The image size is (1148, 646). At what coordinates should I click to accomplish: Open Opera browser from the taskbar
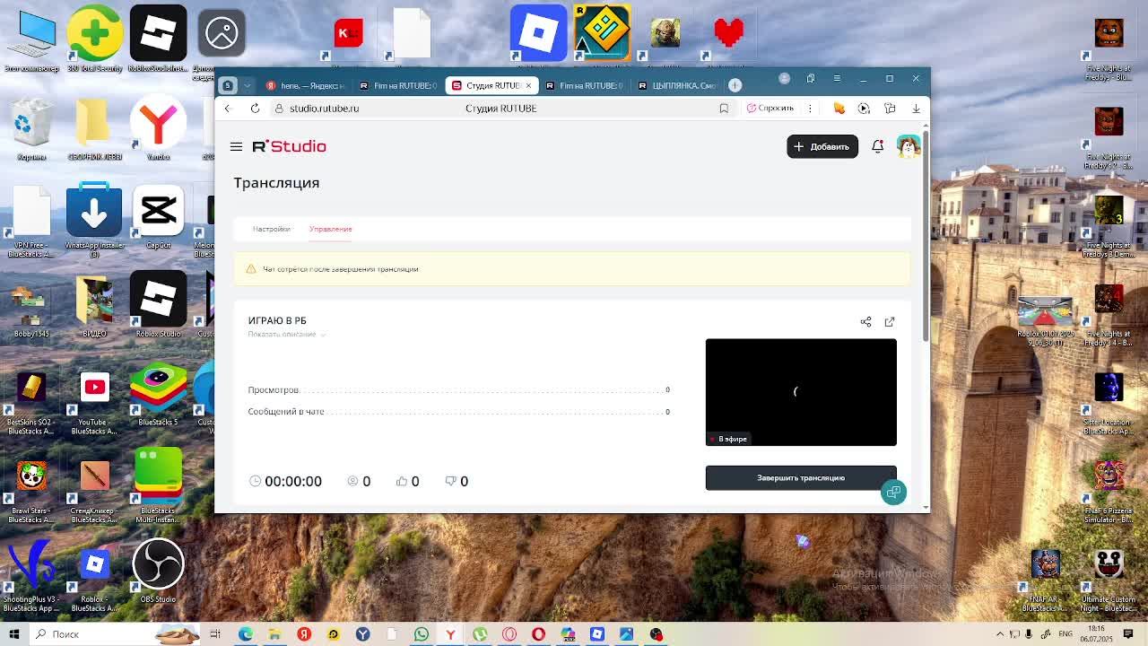pos(538,634)
